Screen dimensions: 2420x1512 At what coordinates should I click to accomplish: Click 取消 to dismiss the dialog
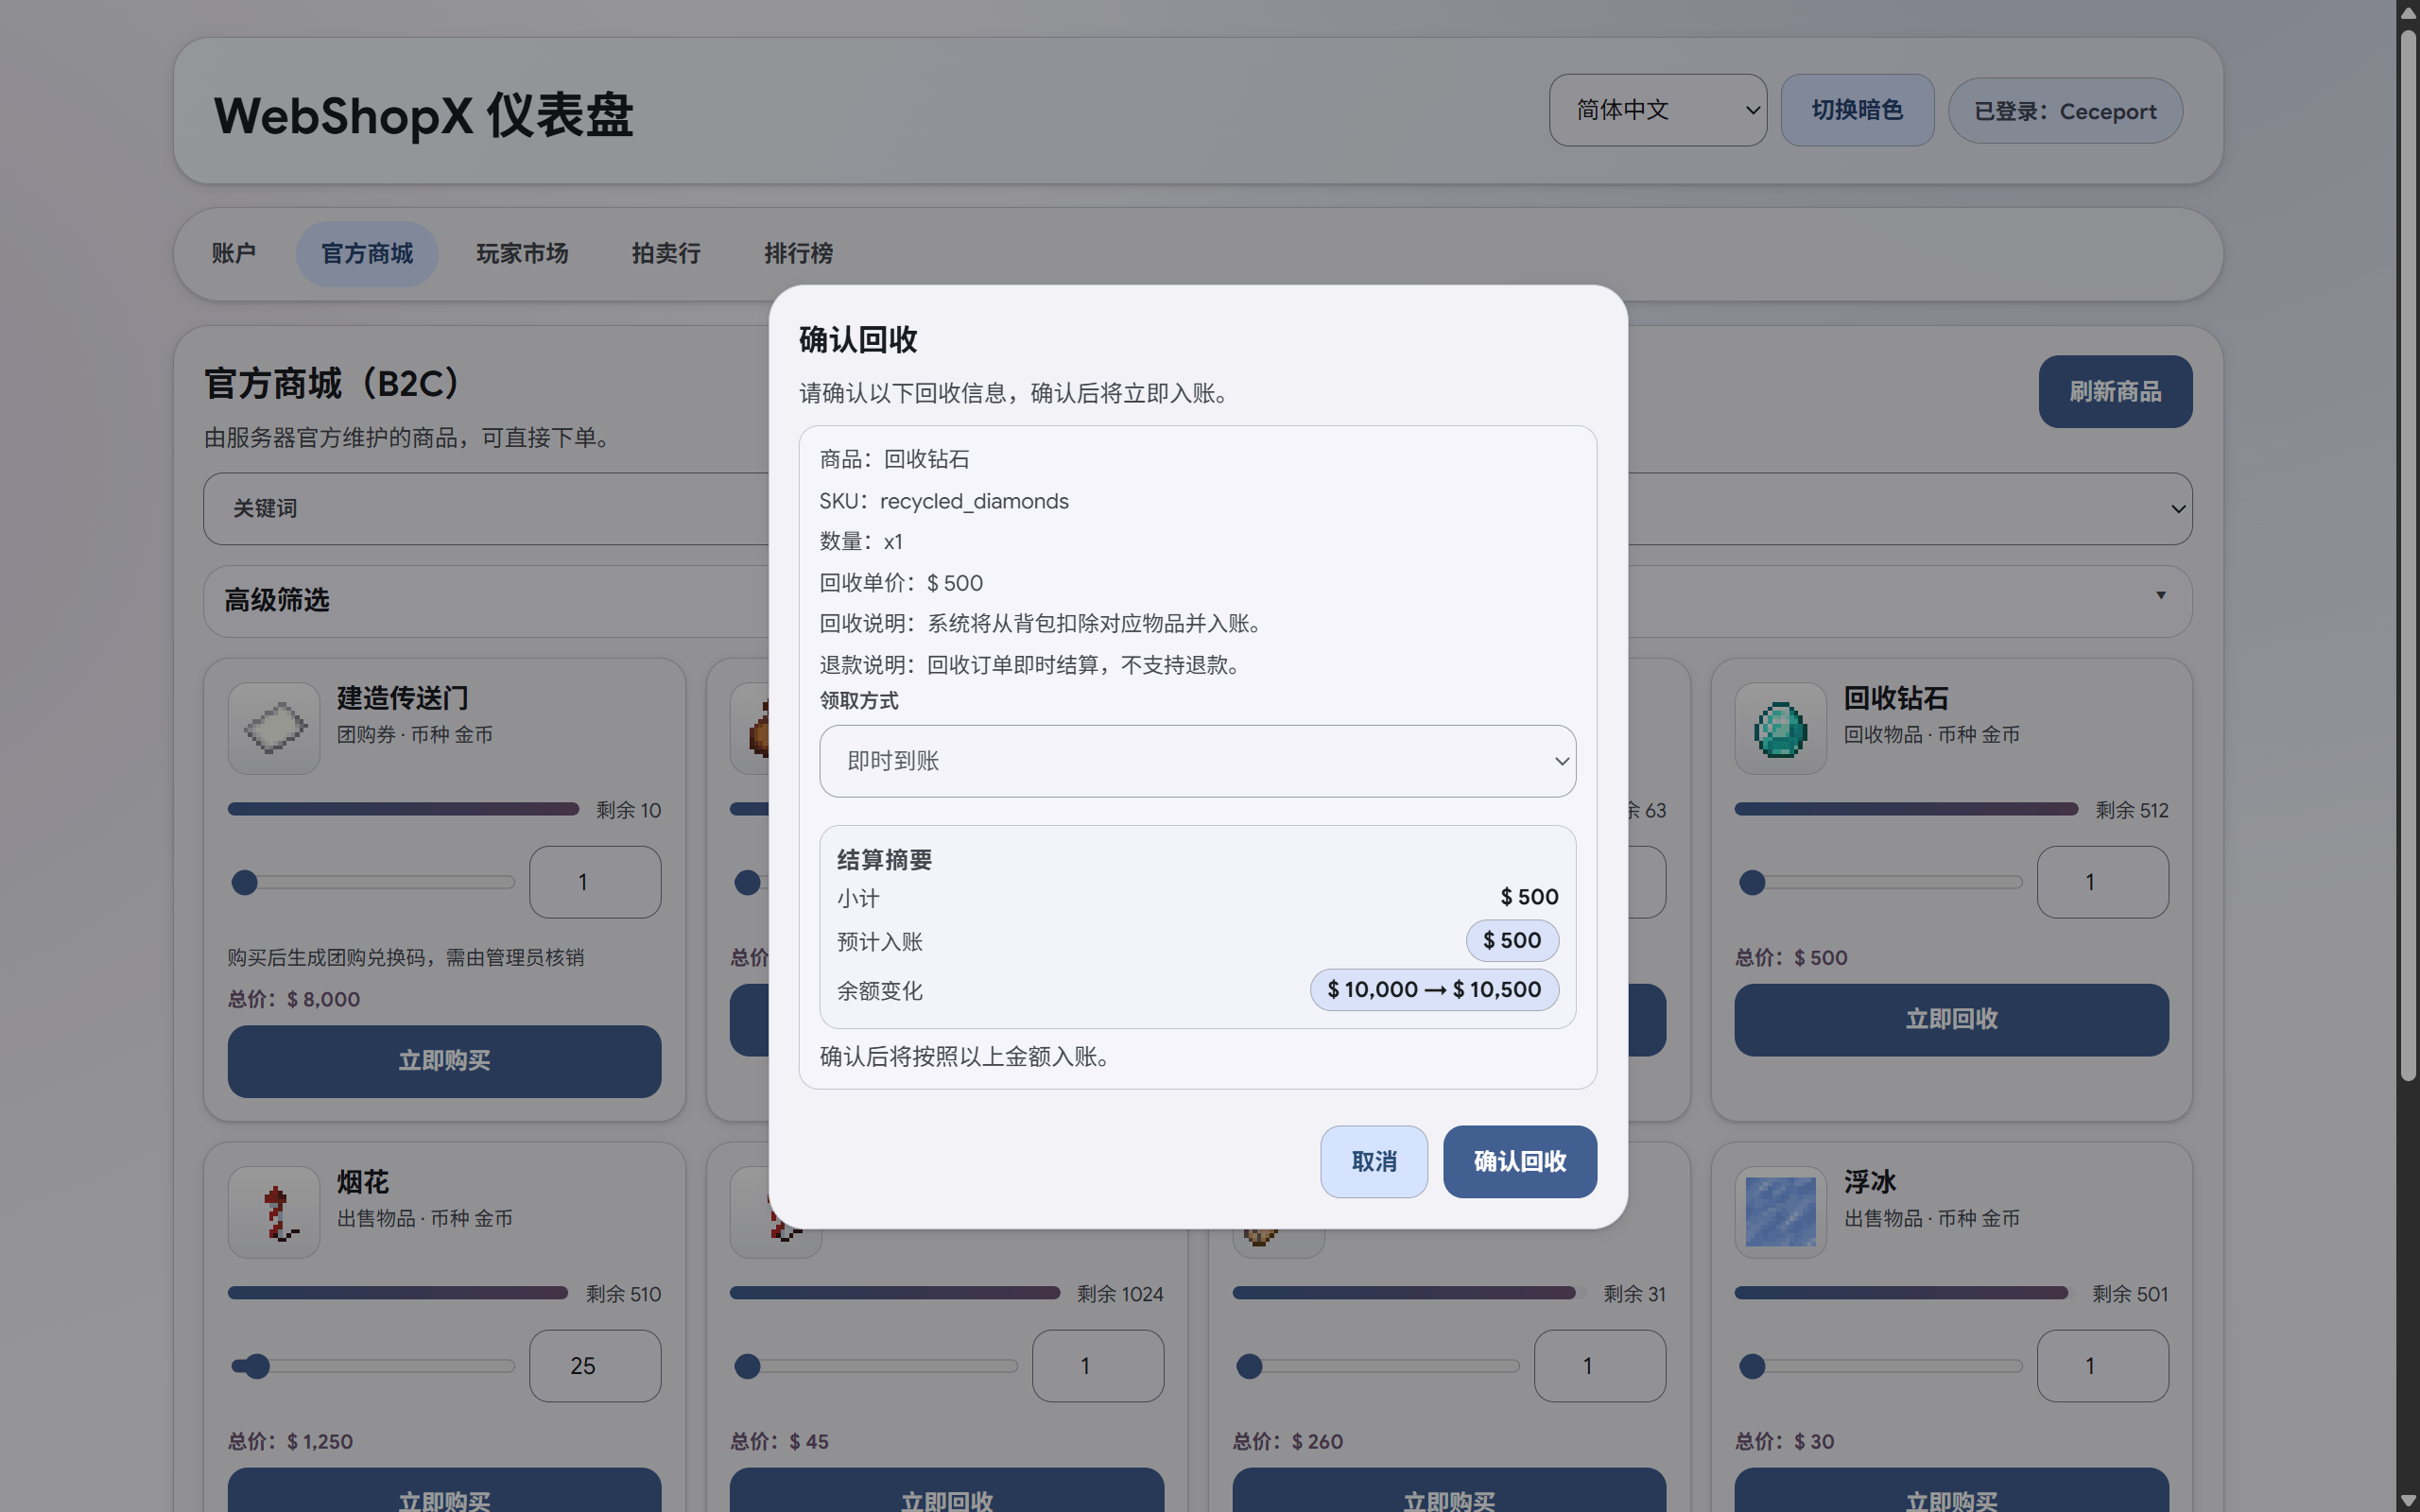[x=1374, y=1161]
